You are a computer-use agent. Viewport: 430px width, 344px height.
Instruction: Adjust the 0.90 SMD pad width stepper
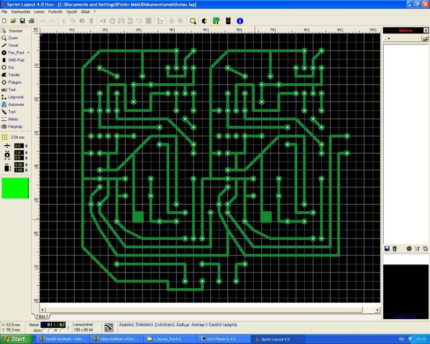tap(26, 164)
